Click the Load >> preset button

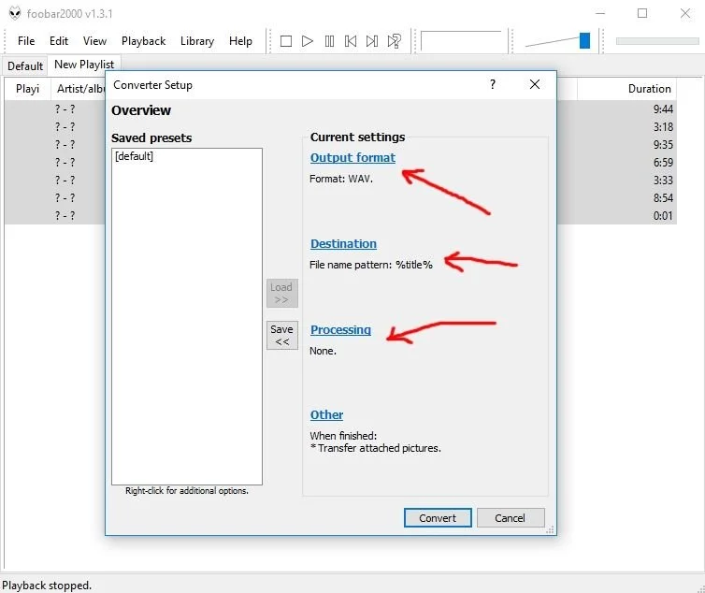(282, 294)
